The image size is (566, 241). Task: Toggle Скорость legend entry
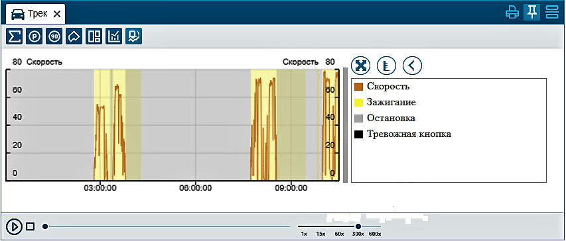tap(382, 87)
